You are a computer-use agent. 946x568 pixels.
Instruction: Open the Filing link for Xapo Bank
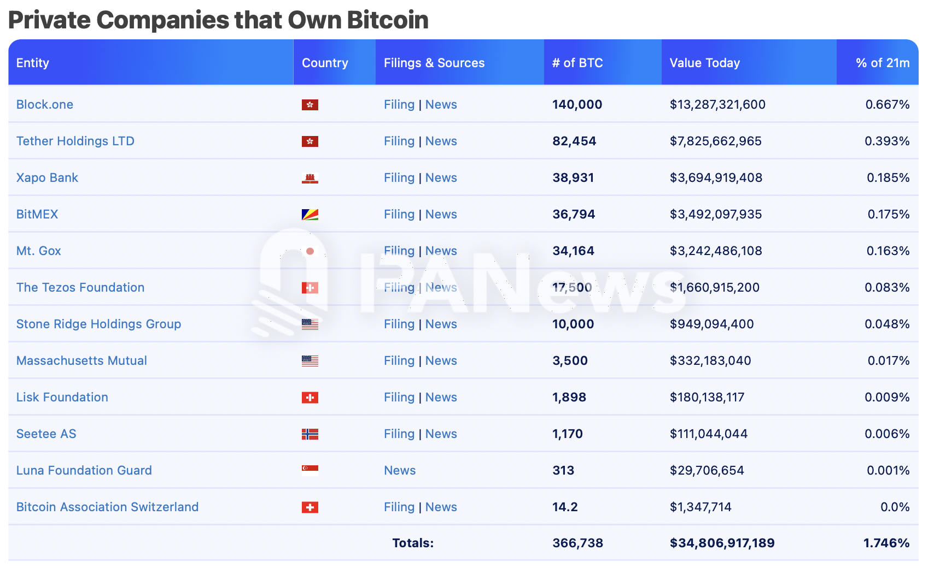coord(399,177)
